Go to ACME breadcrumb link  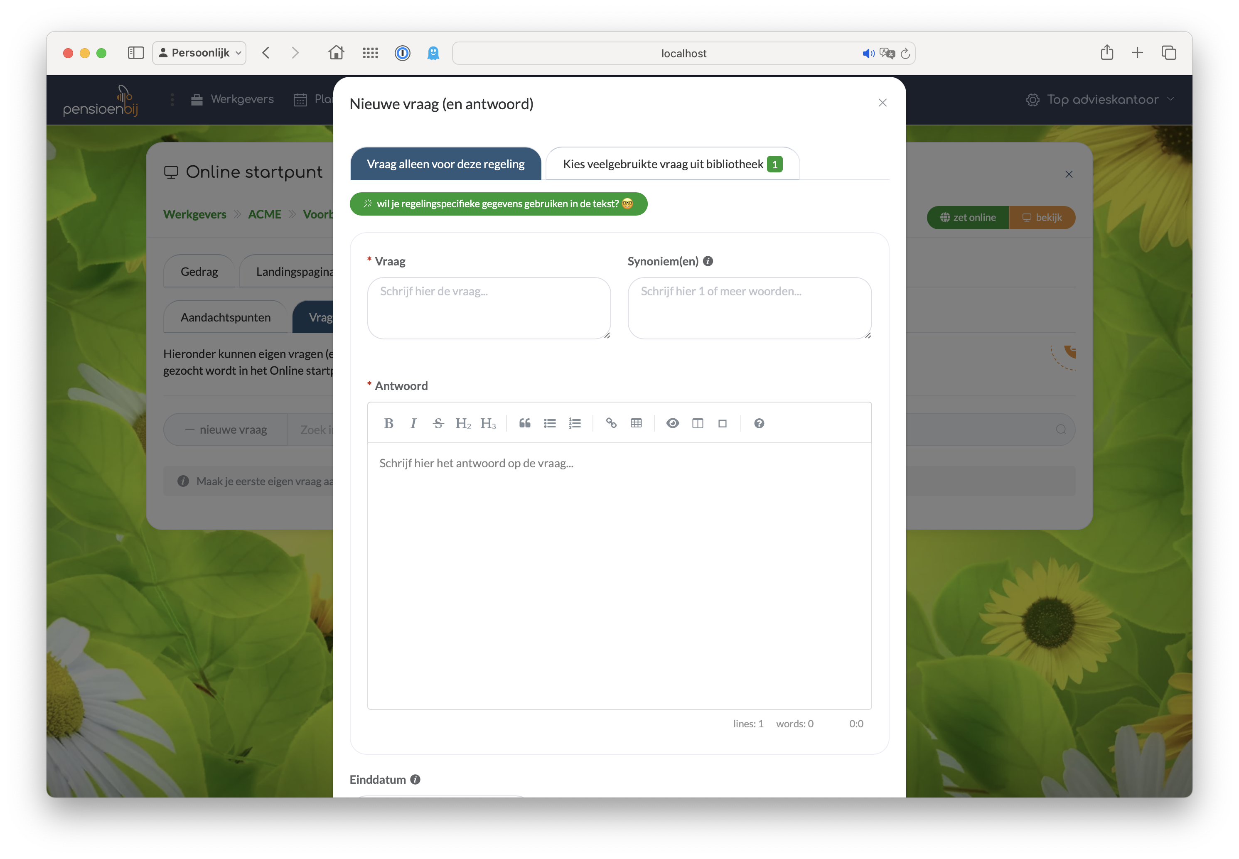pos(264,214)
